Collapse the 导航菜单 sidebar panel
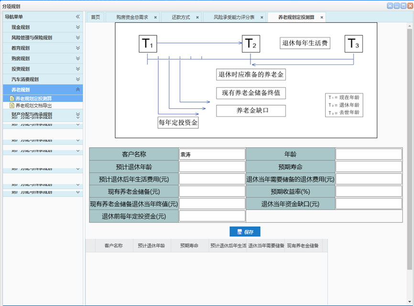Viewport: 414px width, 306px height. coord(77,17)
